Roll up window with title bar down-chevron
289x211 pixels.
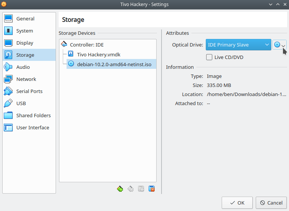point(270,5)
